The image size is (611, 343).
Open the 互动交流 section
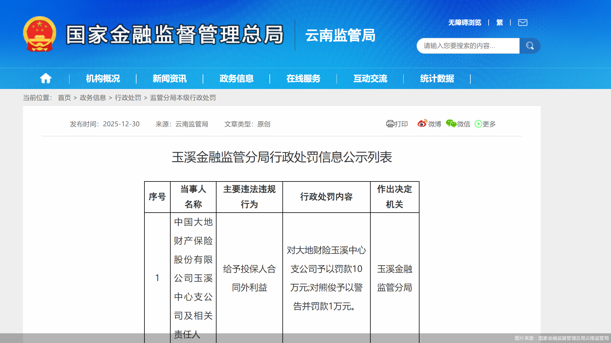[x=370, y=78]
